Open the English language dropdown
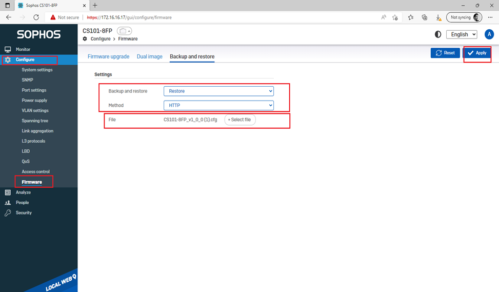This screenshot has width=499, height=292. pos(461,34)
